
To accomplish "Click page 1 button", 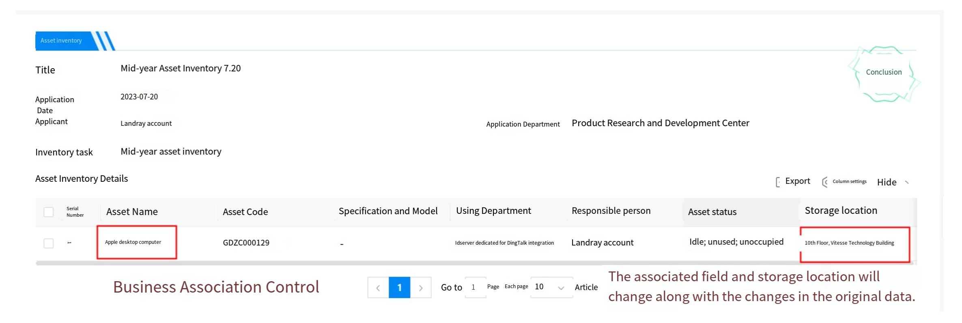I will click(399, 288).
